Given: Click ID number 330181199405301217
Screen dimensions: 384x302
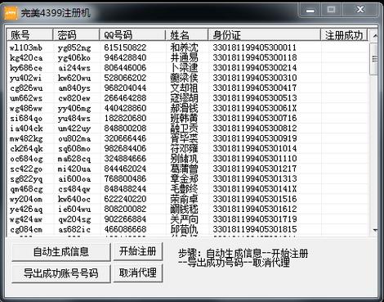Looking at the screenshot, I should point(255,169).
